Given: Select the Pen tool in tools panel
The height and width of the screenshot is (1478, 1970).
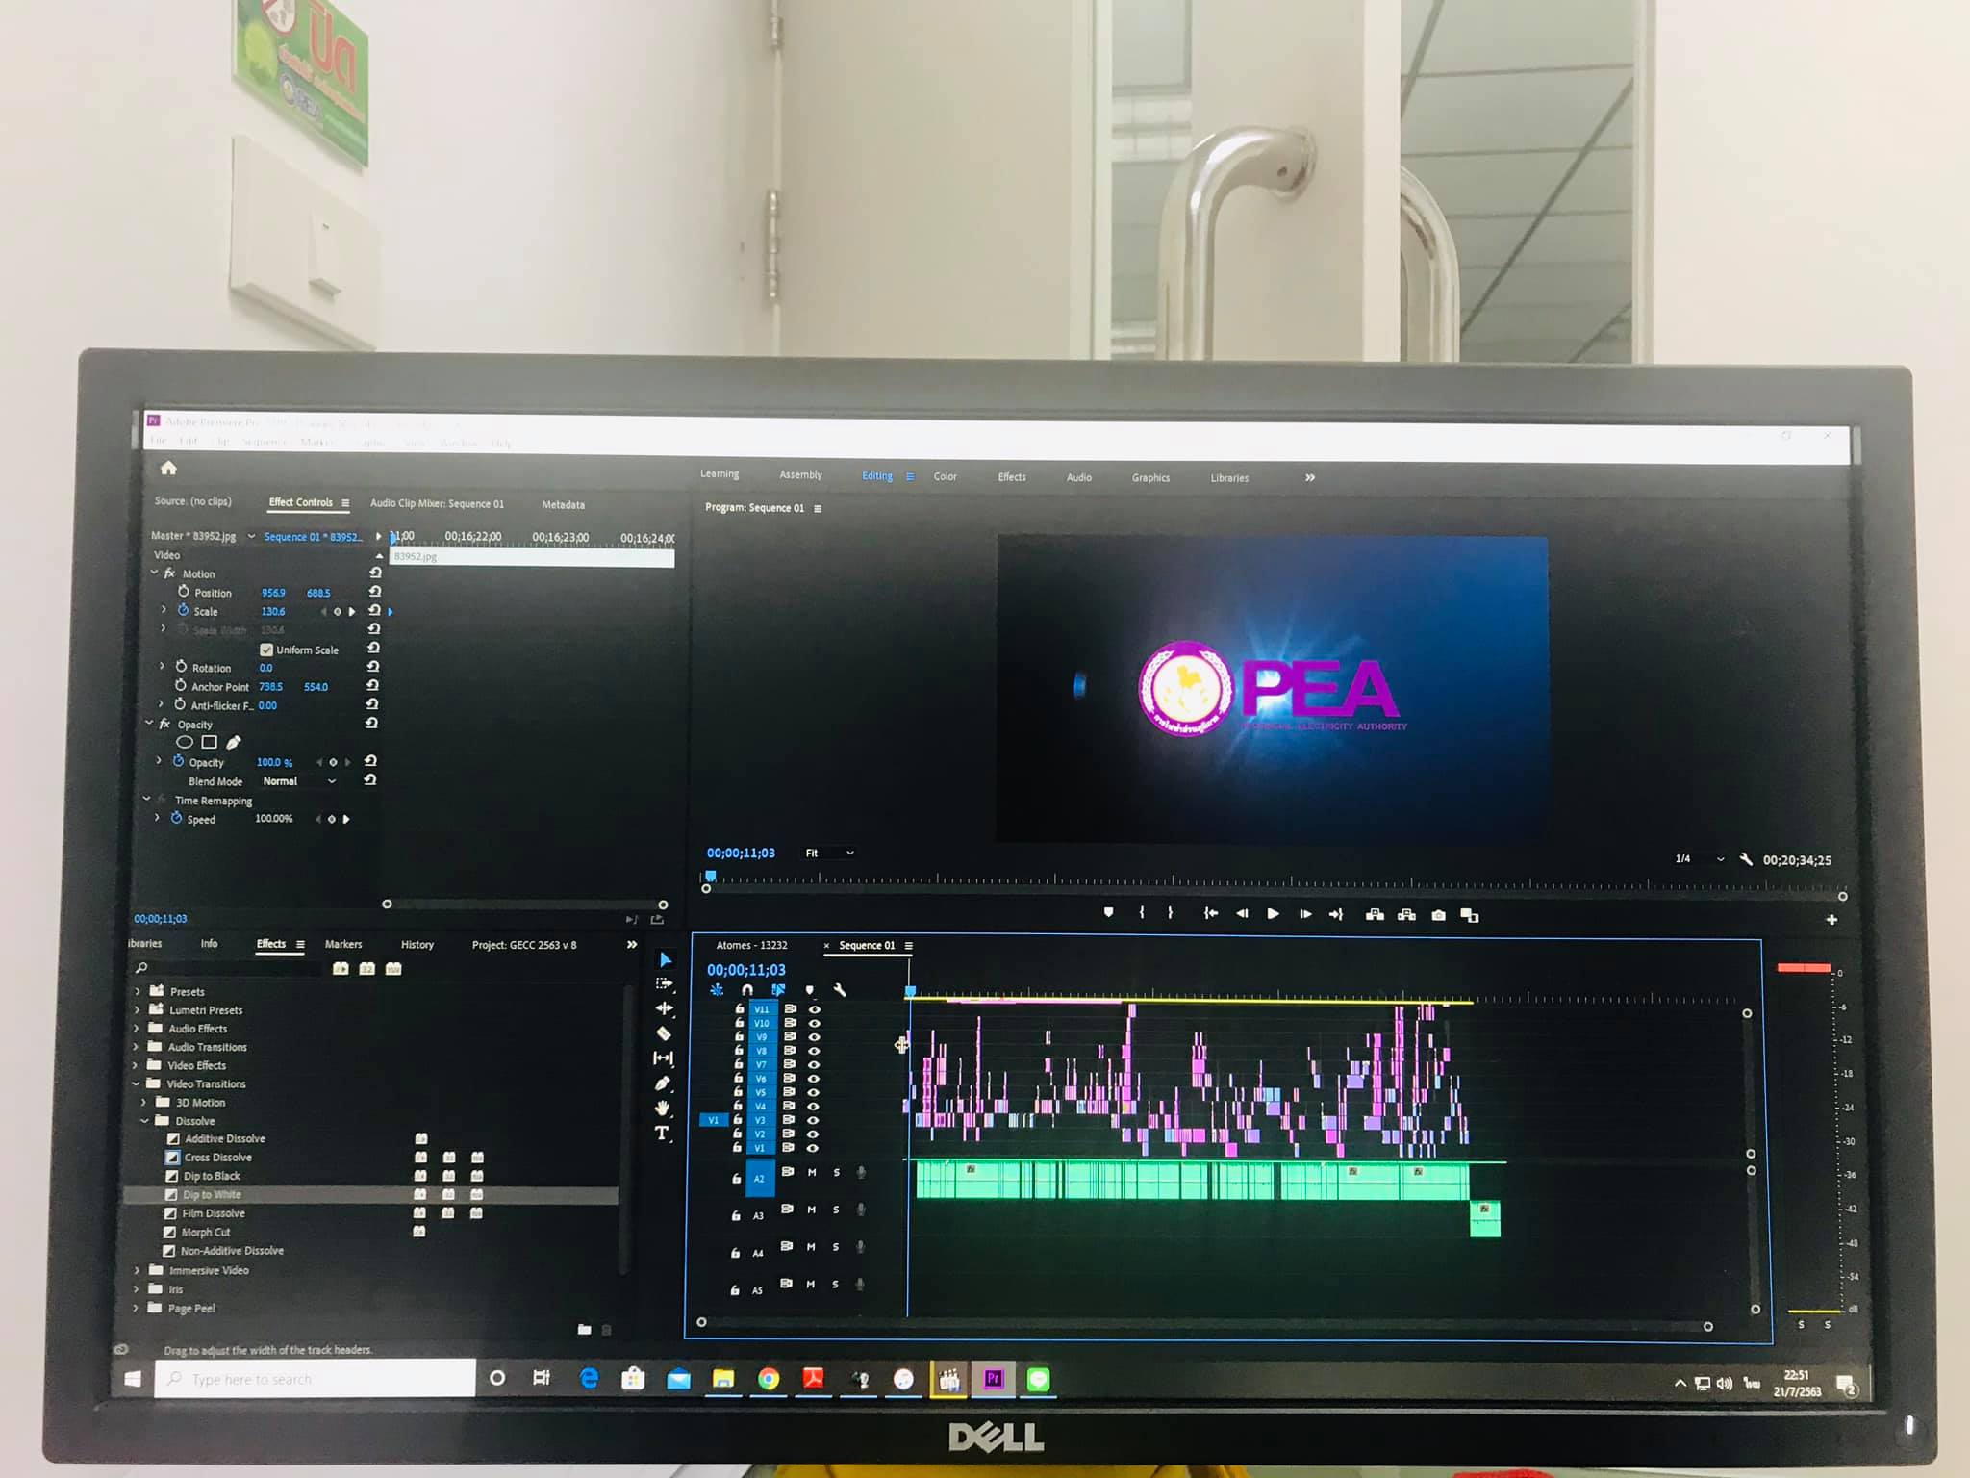Looking at the screenshot, I should coord(663,1083).
